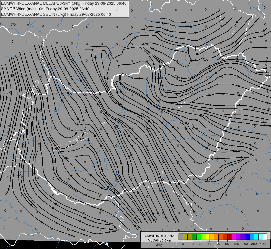Pick the magenta legend swatch
This screenshot has width=271, height=249.
pyautogui.click(x=234, y=237)
